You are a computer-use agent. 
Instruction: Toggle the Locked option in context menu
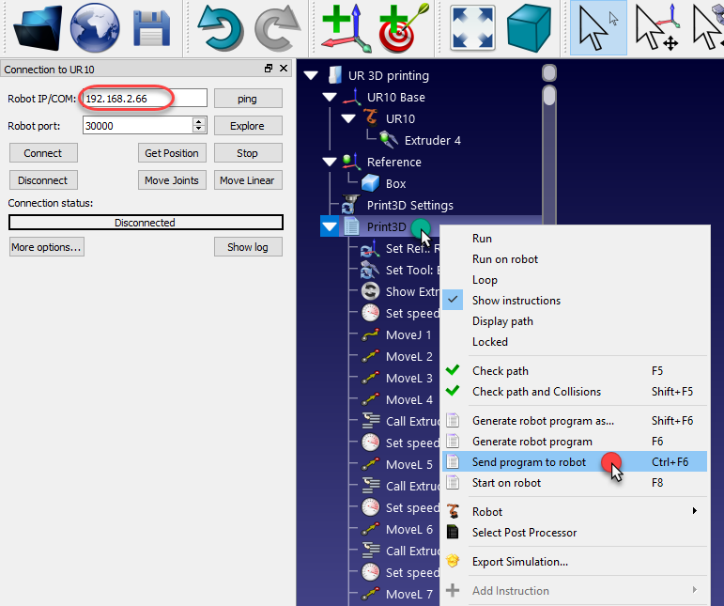[x=489, y=342]
